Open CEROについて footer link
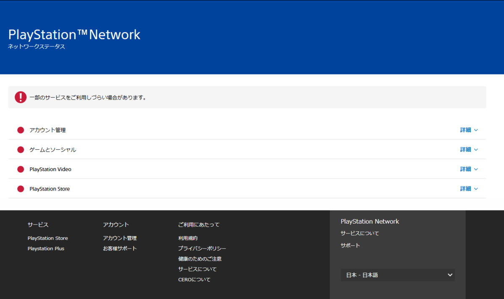 pos(194,280)
